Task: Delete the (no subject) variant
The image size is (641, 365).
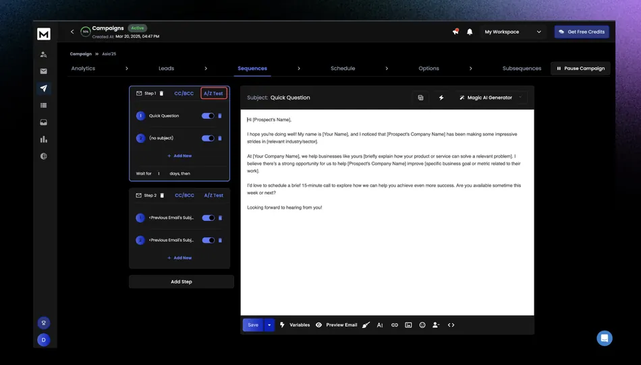Action: point(220,138)
